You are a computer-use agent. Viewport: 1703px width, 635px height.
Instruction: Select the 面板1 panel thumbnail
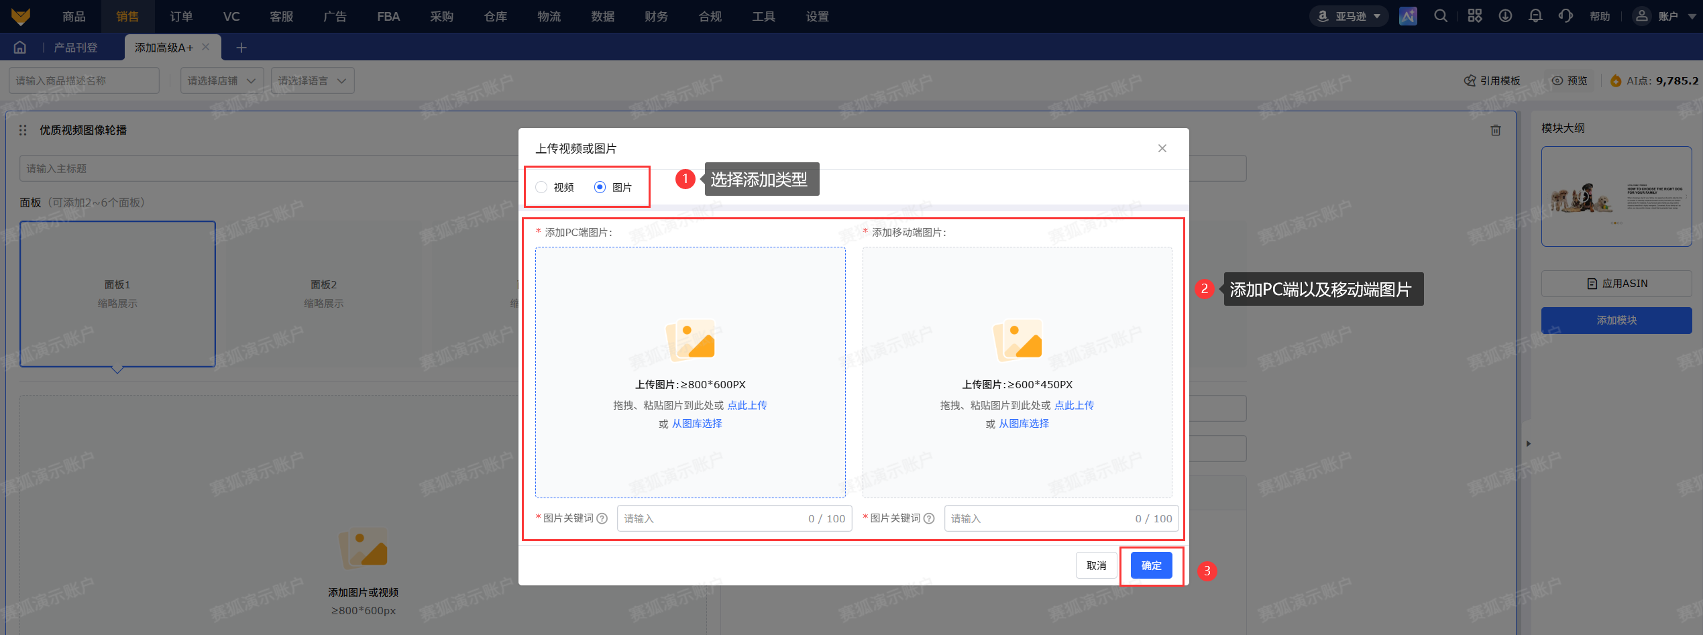[x=117, y=294]
